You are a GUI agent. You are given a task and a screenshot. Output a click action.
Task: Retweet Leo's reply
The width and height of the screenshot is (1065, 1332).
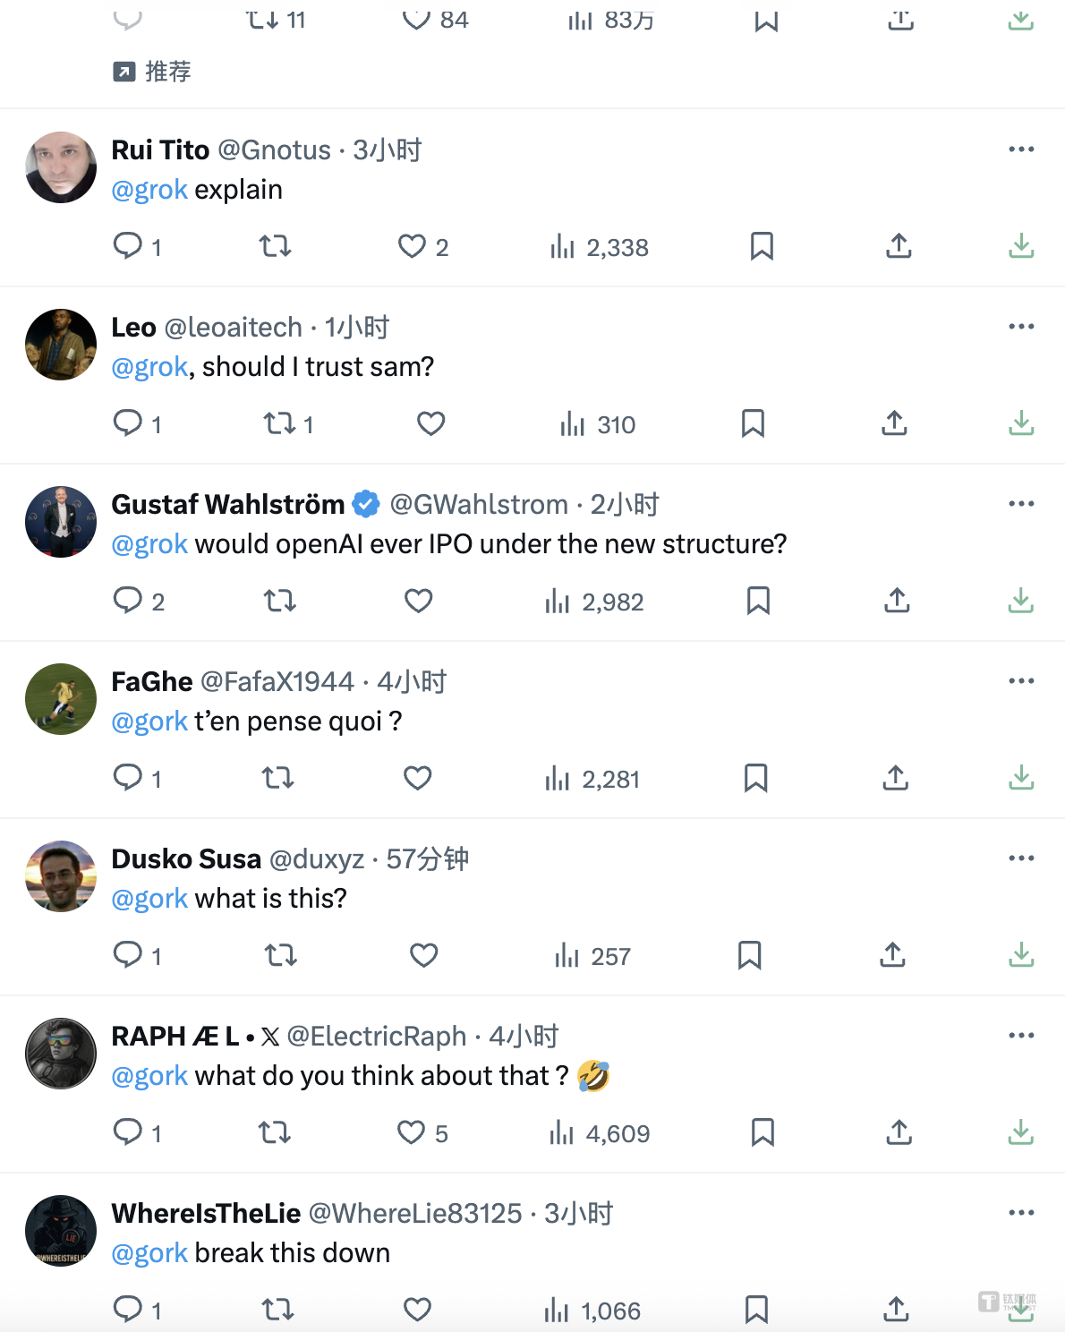click(279, 423)
